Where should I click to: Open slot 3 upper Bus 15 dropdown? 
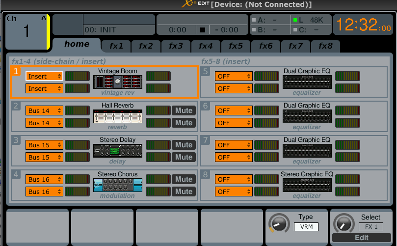point(44,145)
